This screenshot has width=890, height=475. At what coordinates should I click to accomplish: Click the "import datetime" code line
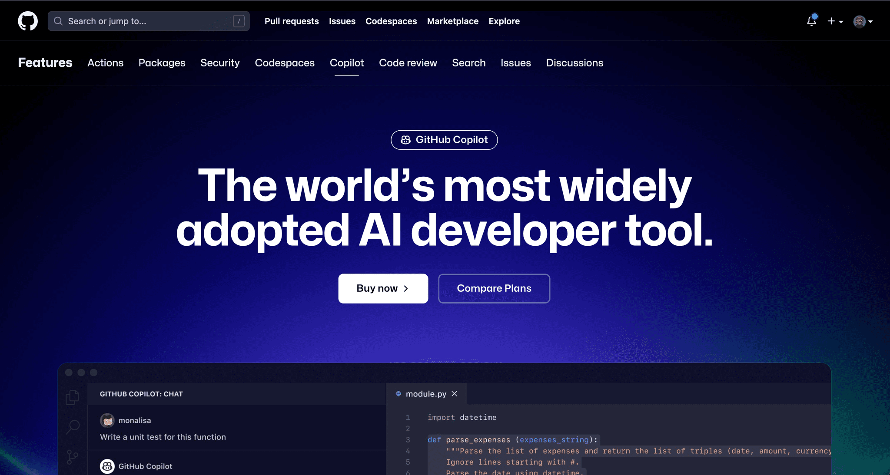462,417
